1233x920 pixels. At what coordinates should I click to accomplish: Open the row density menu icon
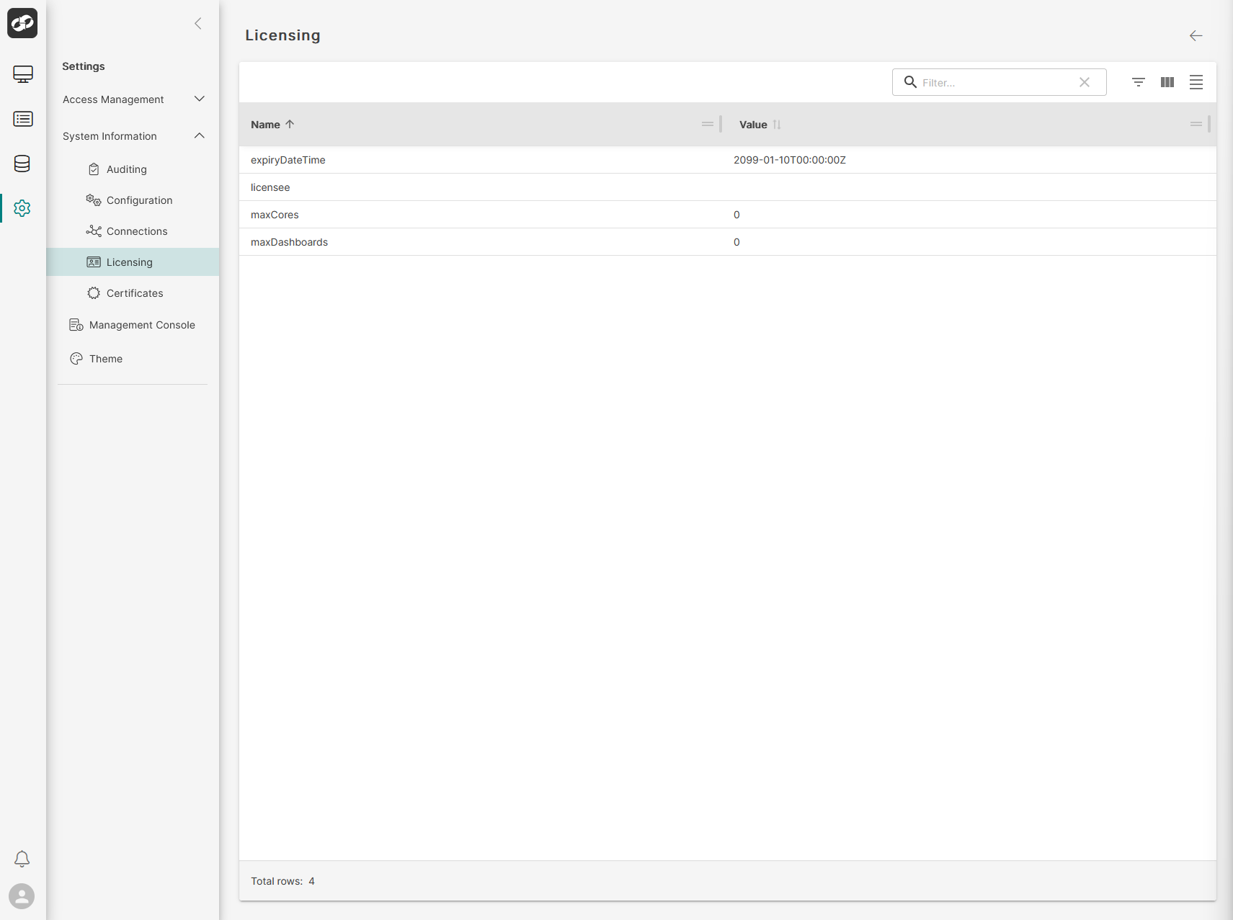click(x=1196, y=82)
